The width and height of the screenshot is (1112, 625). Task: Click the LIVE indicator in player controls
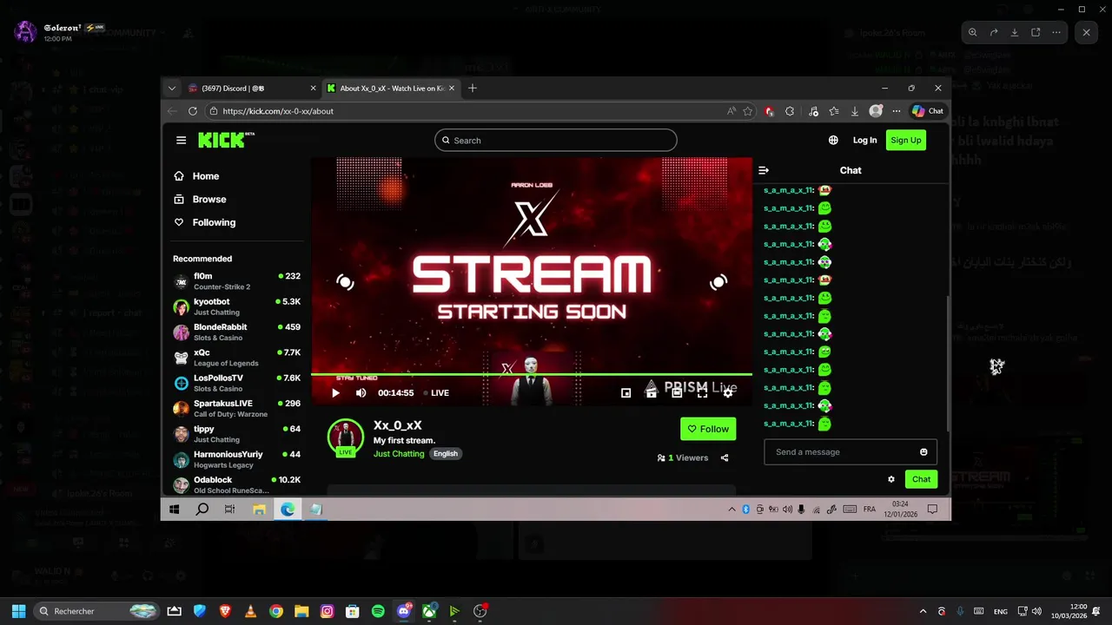(x=436, y=392)
